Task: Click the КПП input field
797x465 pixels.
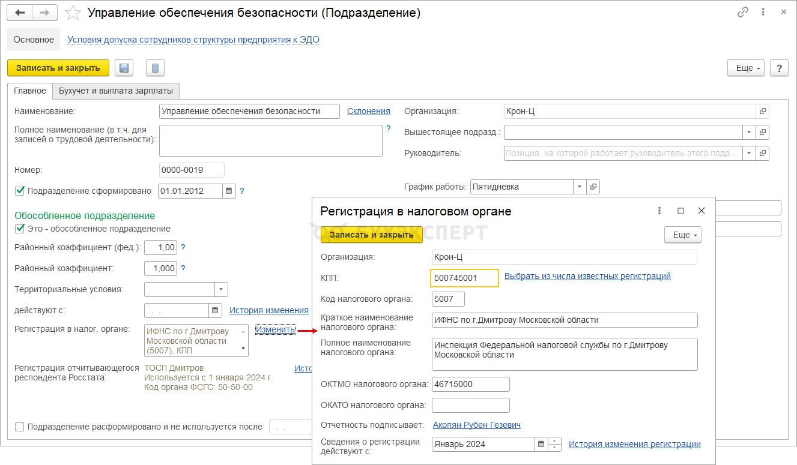Action: point(464,278)
